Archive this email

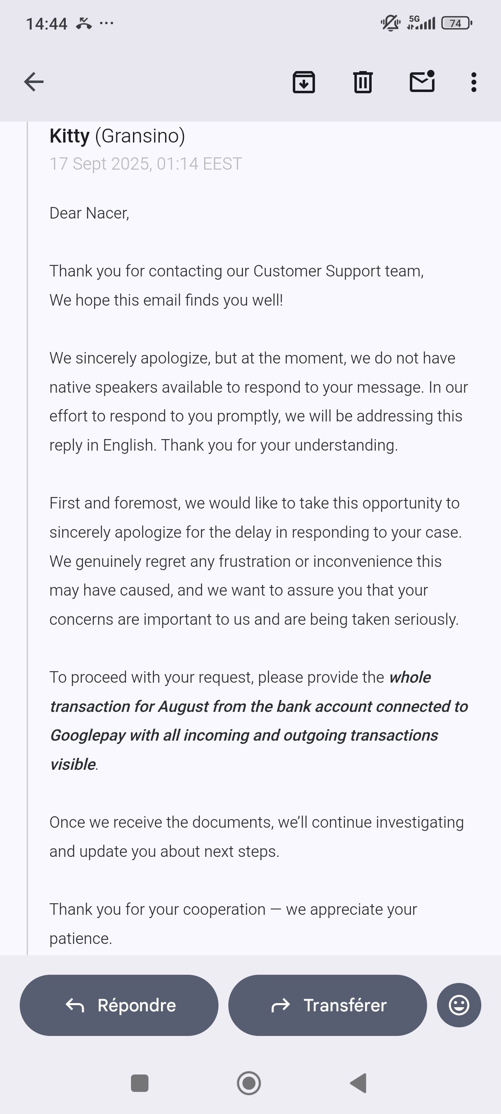click(x=304, y=82)
